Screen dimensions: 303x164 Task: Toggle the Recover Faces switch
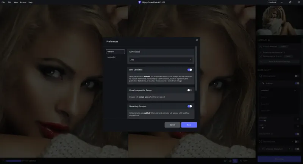297,142
